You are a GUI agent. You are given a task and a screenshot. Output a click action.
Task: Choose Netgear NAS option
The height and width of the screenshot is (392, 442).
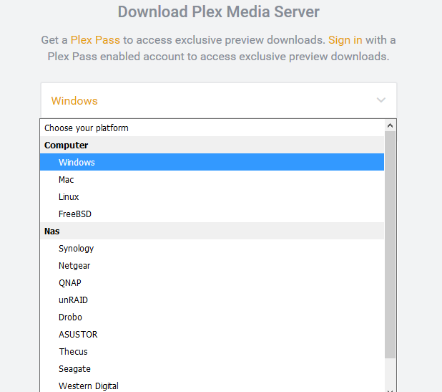[74, 266]
